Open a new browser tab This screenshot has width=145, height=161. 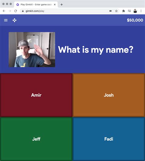point(61,5)
